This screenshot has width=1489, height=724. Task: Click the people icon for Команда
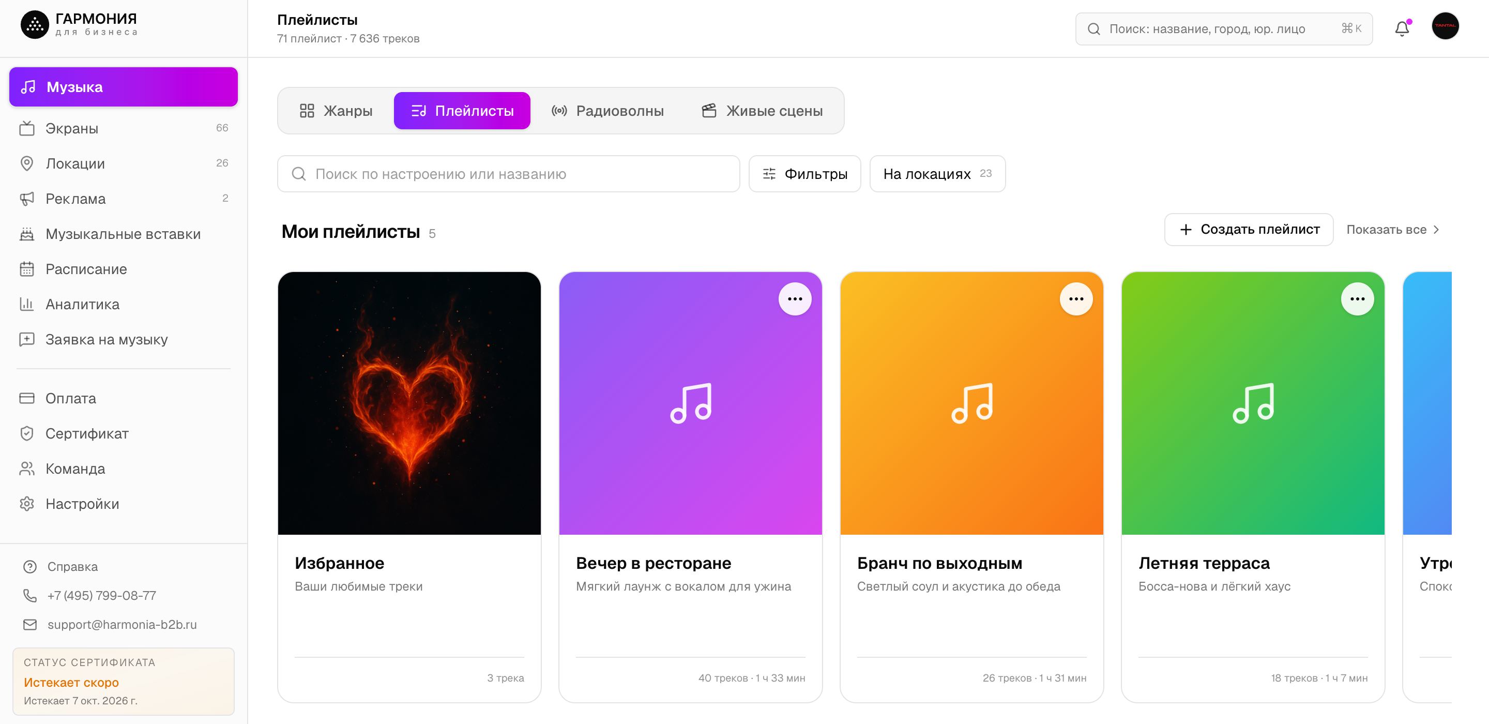click(x=27, y=469)
